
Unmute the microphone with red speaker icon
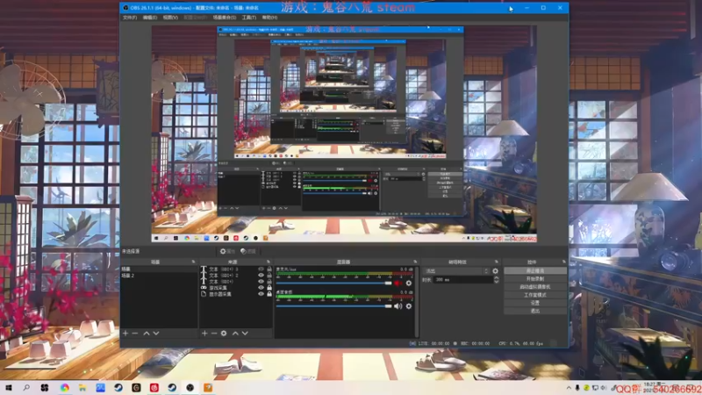pyautogui.click(x=398, y=283)
